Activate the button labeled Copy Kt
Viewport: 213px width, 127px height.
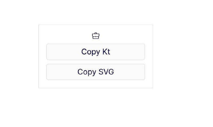point(96,52)
